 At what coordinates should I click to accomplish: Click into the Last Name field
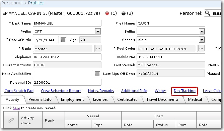pyautogui.click(x=67, y=23)
